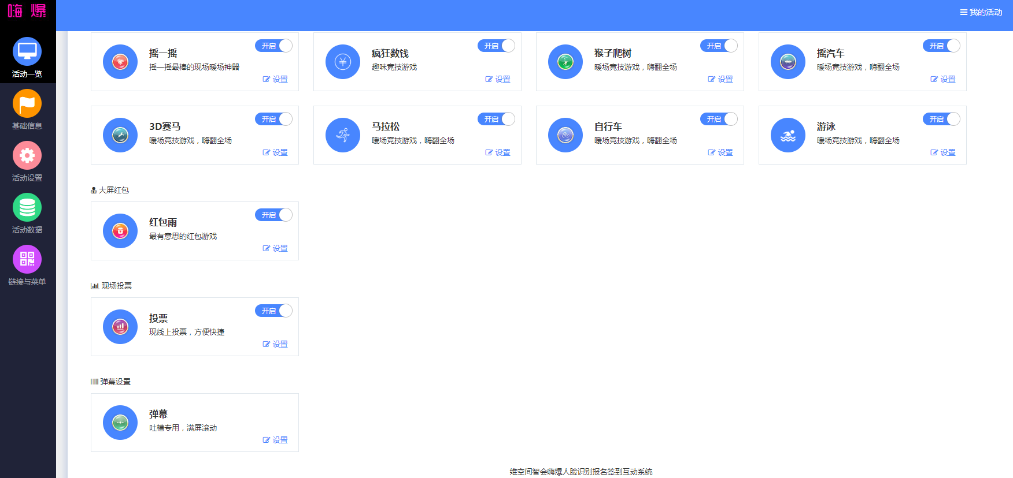Toggle the 摇汽车 开启 switch
Screen dimensions: 1013x478
[941, 46]
